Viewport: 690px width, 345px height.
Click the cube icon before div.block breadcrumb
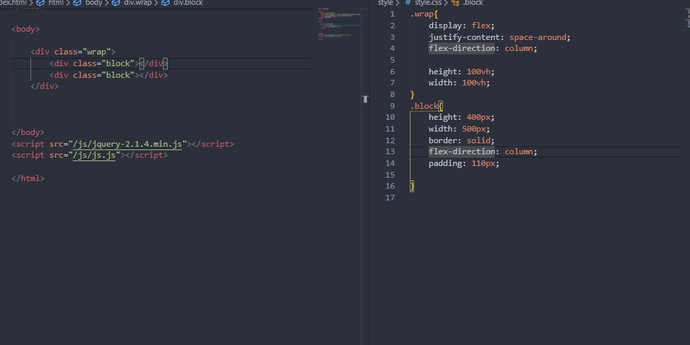point(166,3)
